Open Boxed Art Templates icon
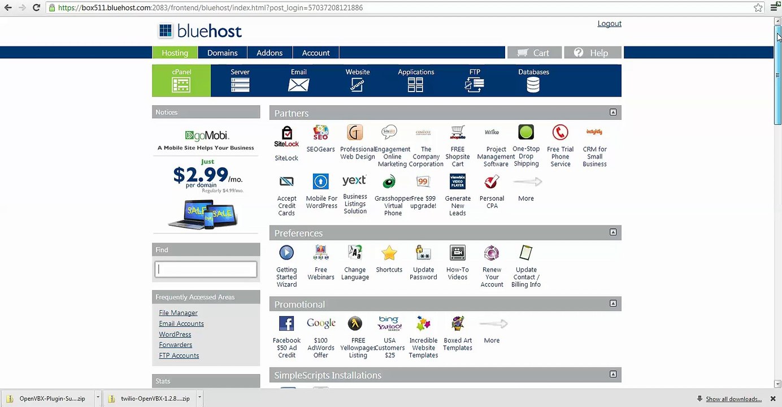This screenshot has width=782, height=407. click(x=458, y=323)
